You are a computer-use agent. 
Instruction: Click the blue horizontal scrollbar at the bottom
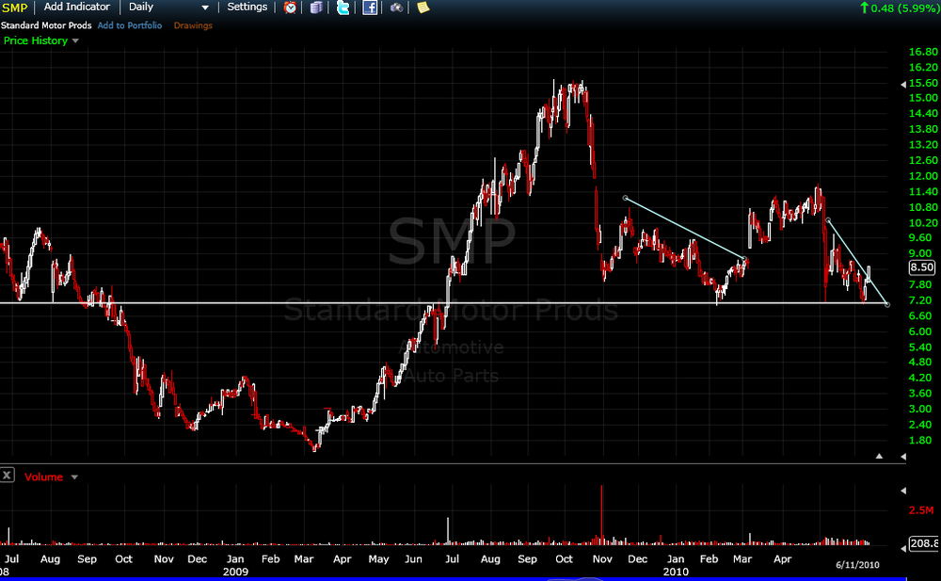click(453, 579)
